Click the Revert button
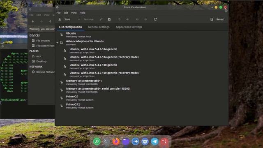This screenshot has width=263, height=148. pos(217,19)
